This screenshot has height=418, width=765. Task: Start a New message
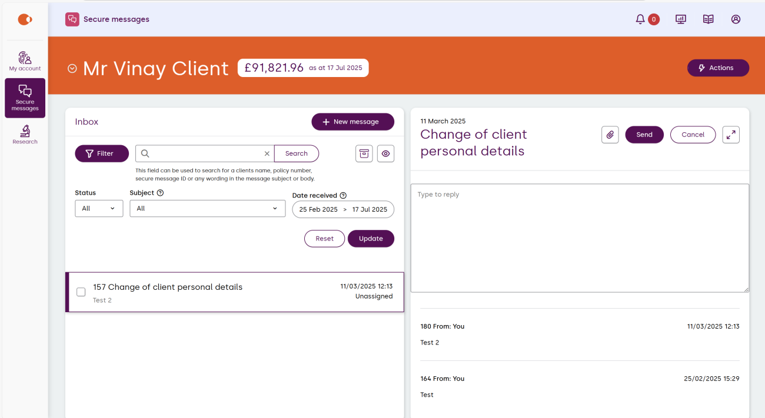352,122
